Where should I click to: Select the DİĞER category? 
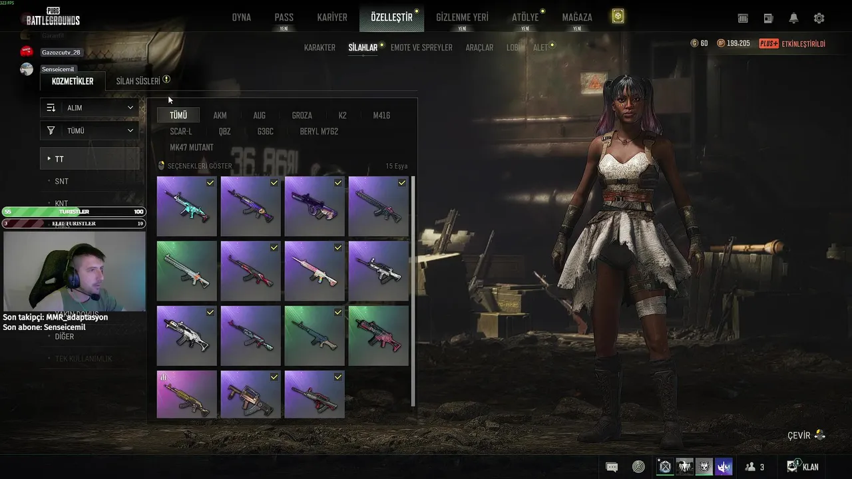[65, 337]
